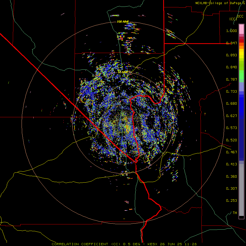This screenshot has height=246, width=246.
Task: Click the 0.947 color scale label
Action: pos(232,43)
